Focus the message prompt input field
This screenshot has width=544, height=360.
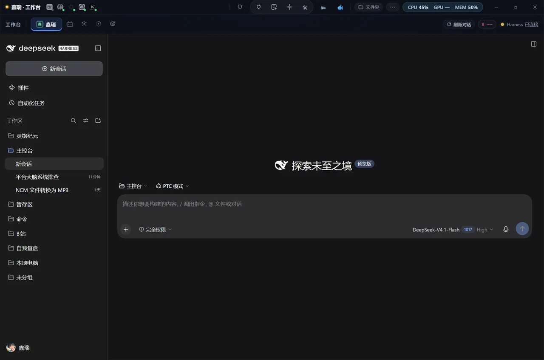324,204
